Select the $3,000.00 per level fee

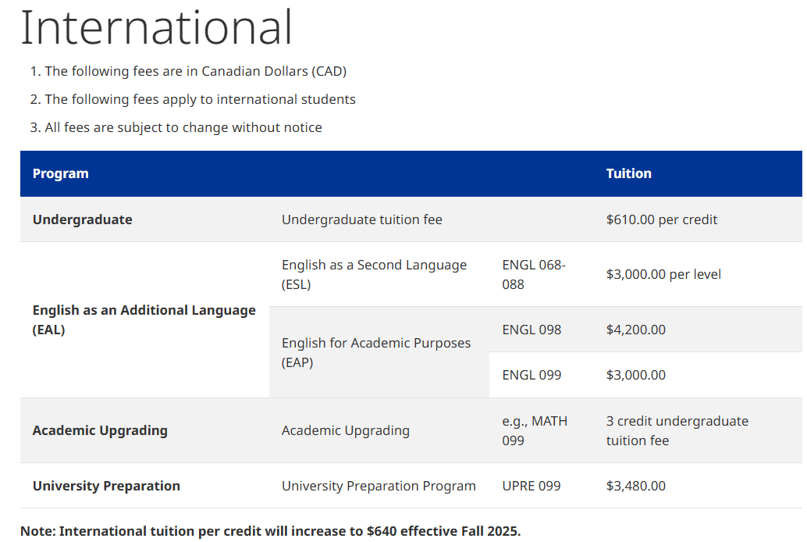click(663, 274)
